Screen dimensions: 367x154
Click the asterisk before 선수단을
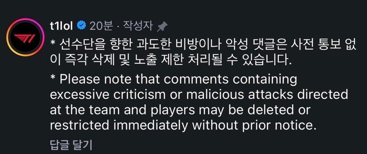pos(52,43)
